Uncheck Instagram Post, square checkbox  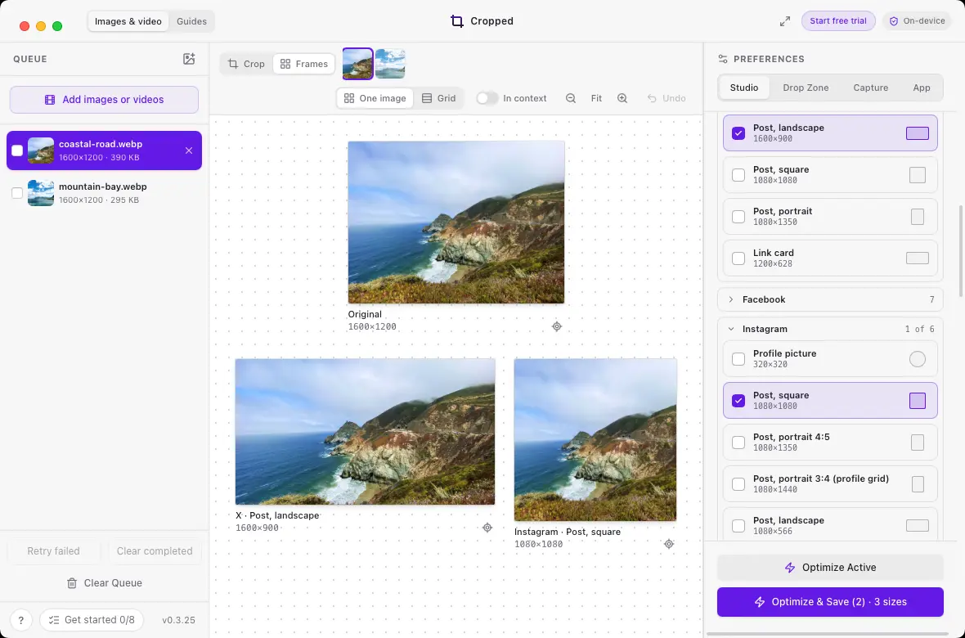[x=738, y=400]
